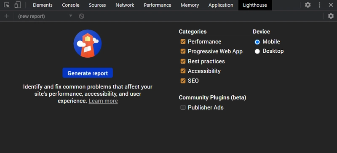The width and height of the screenshot is (337, 153).
Task: Switch to the Console tab
Action: coord(70,5)
